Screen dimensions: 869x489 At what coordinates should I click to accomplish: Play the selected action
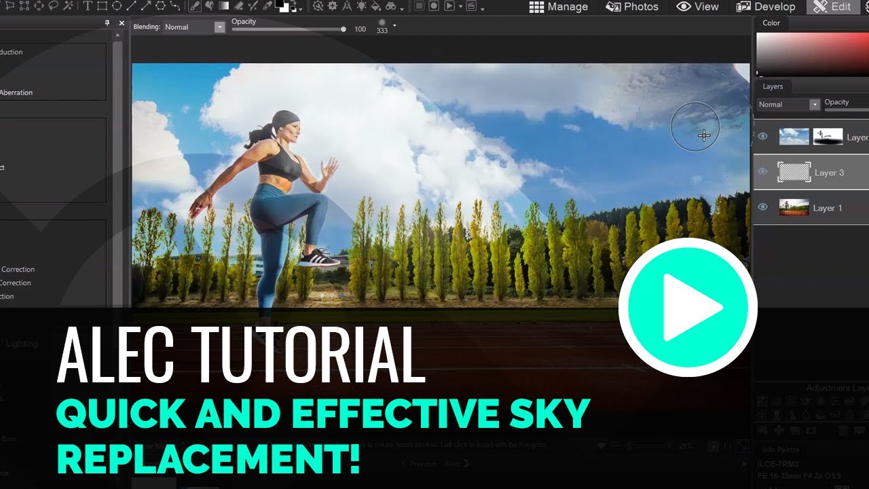449,6
